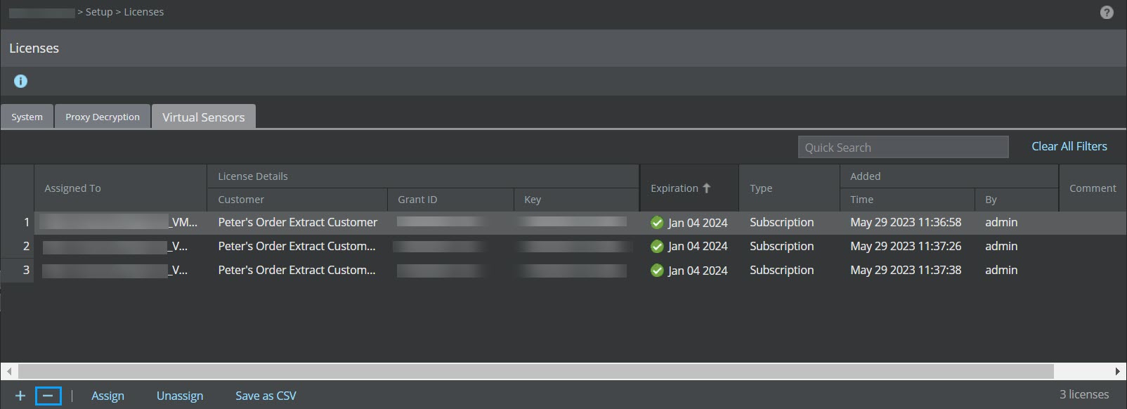Click 'admin' in row 1

(1001, 222)
